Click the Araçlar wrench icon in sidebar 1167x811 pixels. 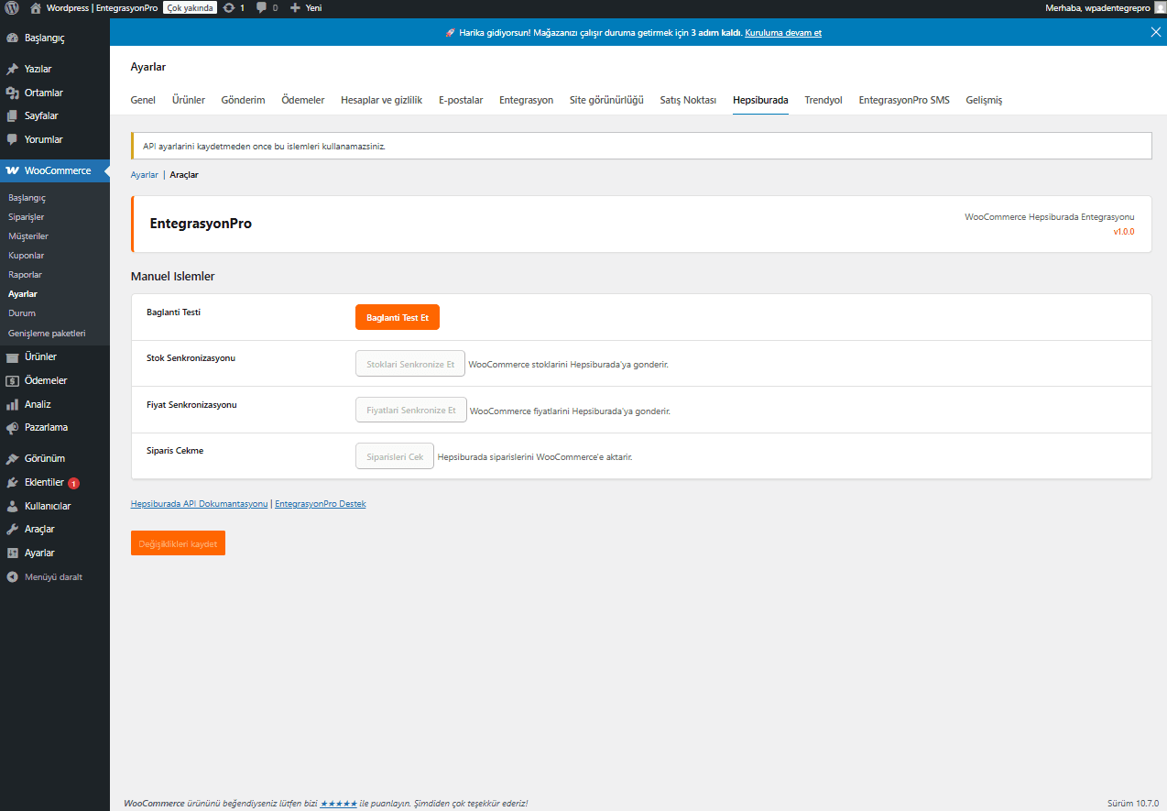(12, 530)
